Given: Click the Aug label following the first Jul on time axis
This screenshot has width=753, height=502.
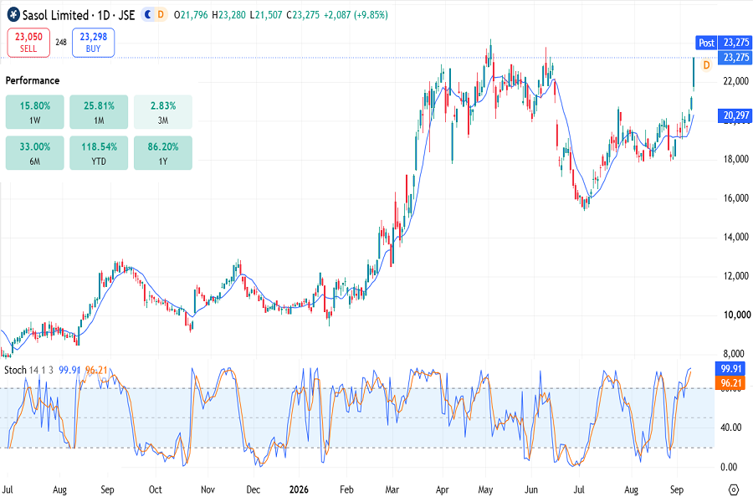Looking at the screenshot, I should (x=59, y=489).
